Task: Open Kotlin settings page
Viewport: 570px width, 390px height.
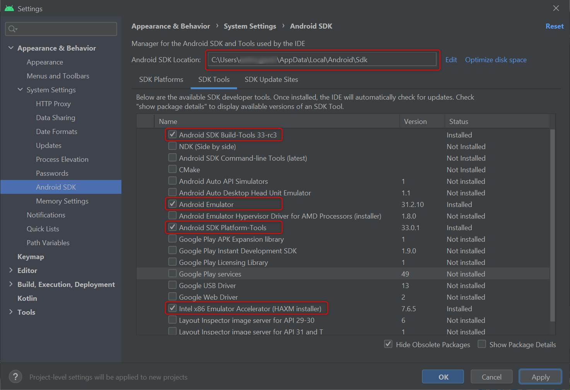Action: click(x=27, y=298)
